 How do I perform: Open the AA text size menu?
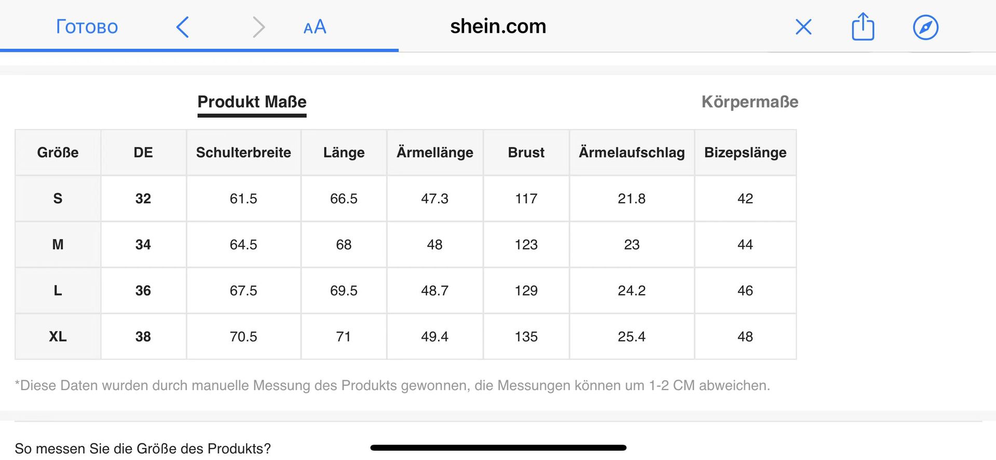[x=315, y=26]
